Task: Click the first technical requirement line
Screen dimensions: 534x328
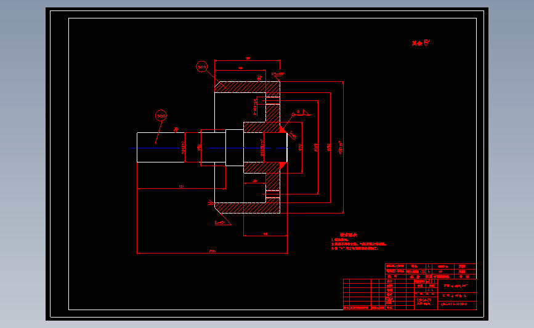Action: [340, 240]
